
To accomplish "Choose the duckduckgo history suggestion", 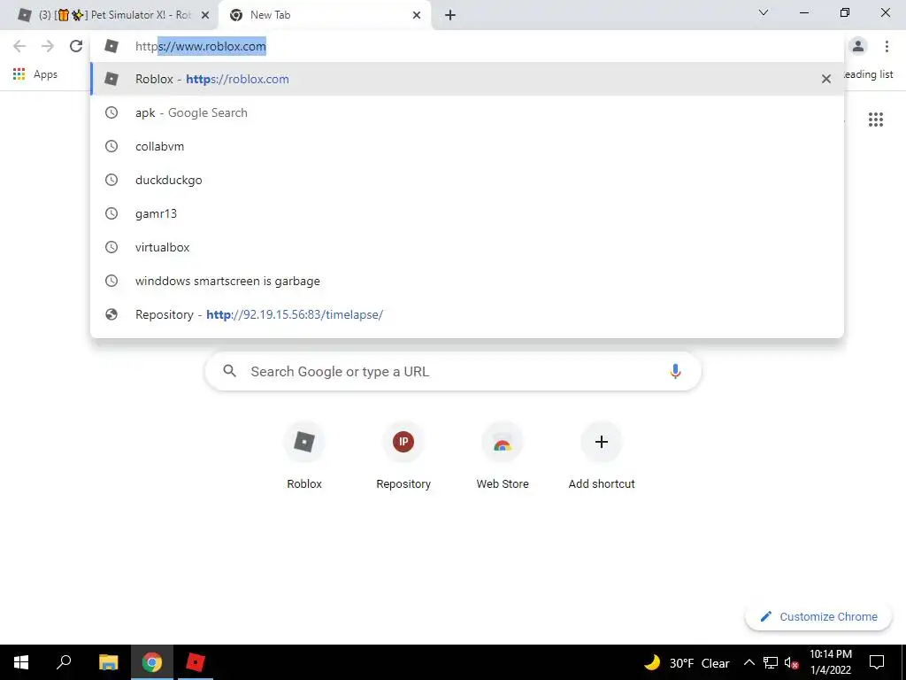I will [x=467, y=180].
